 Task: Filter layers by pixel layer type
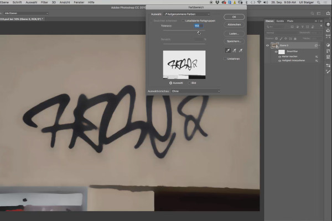[x=292, y=27]
